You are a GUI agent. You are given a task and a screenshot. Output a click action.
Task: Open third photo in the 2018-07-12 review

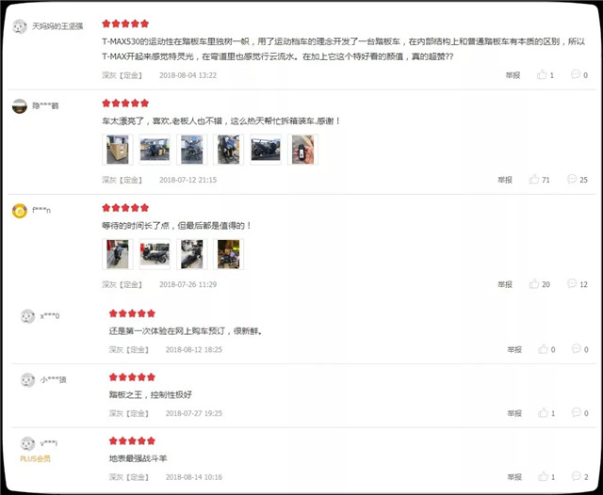point(192,150)
